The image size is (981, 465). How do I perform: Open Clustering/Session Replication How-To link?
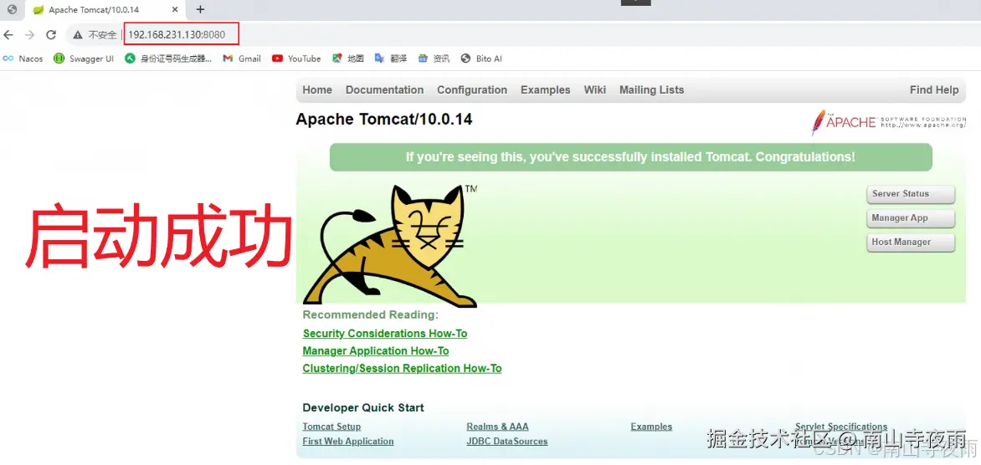(x=403, y=369)
